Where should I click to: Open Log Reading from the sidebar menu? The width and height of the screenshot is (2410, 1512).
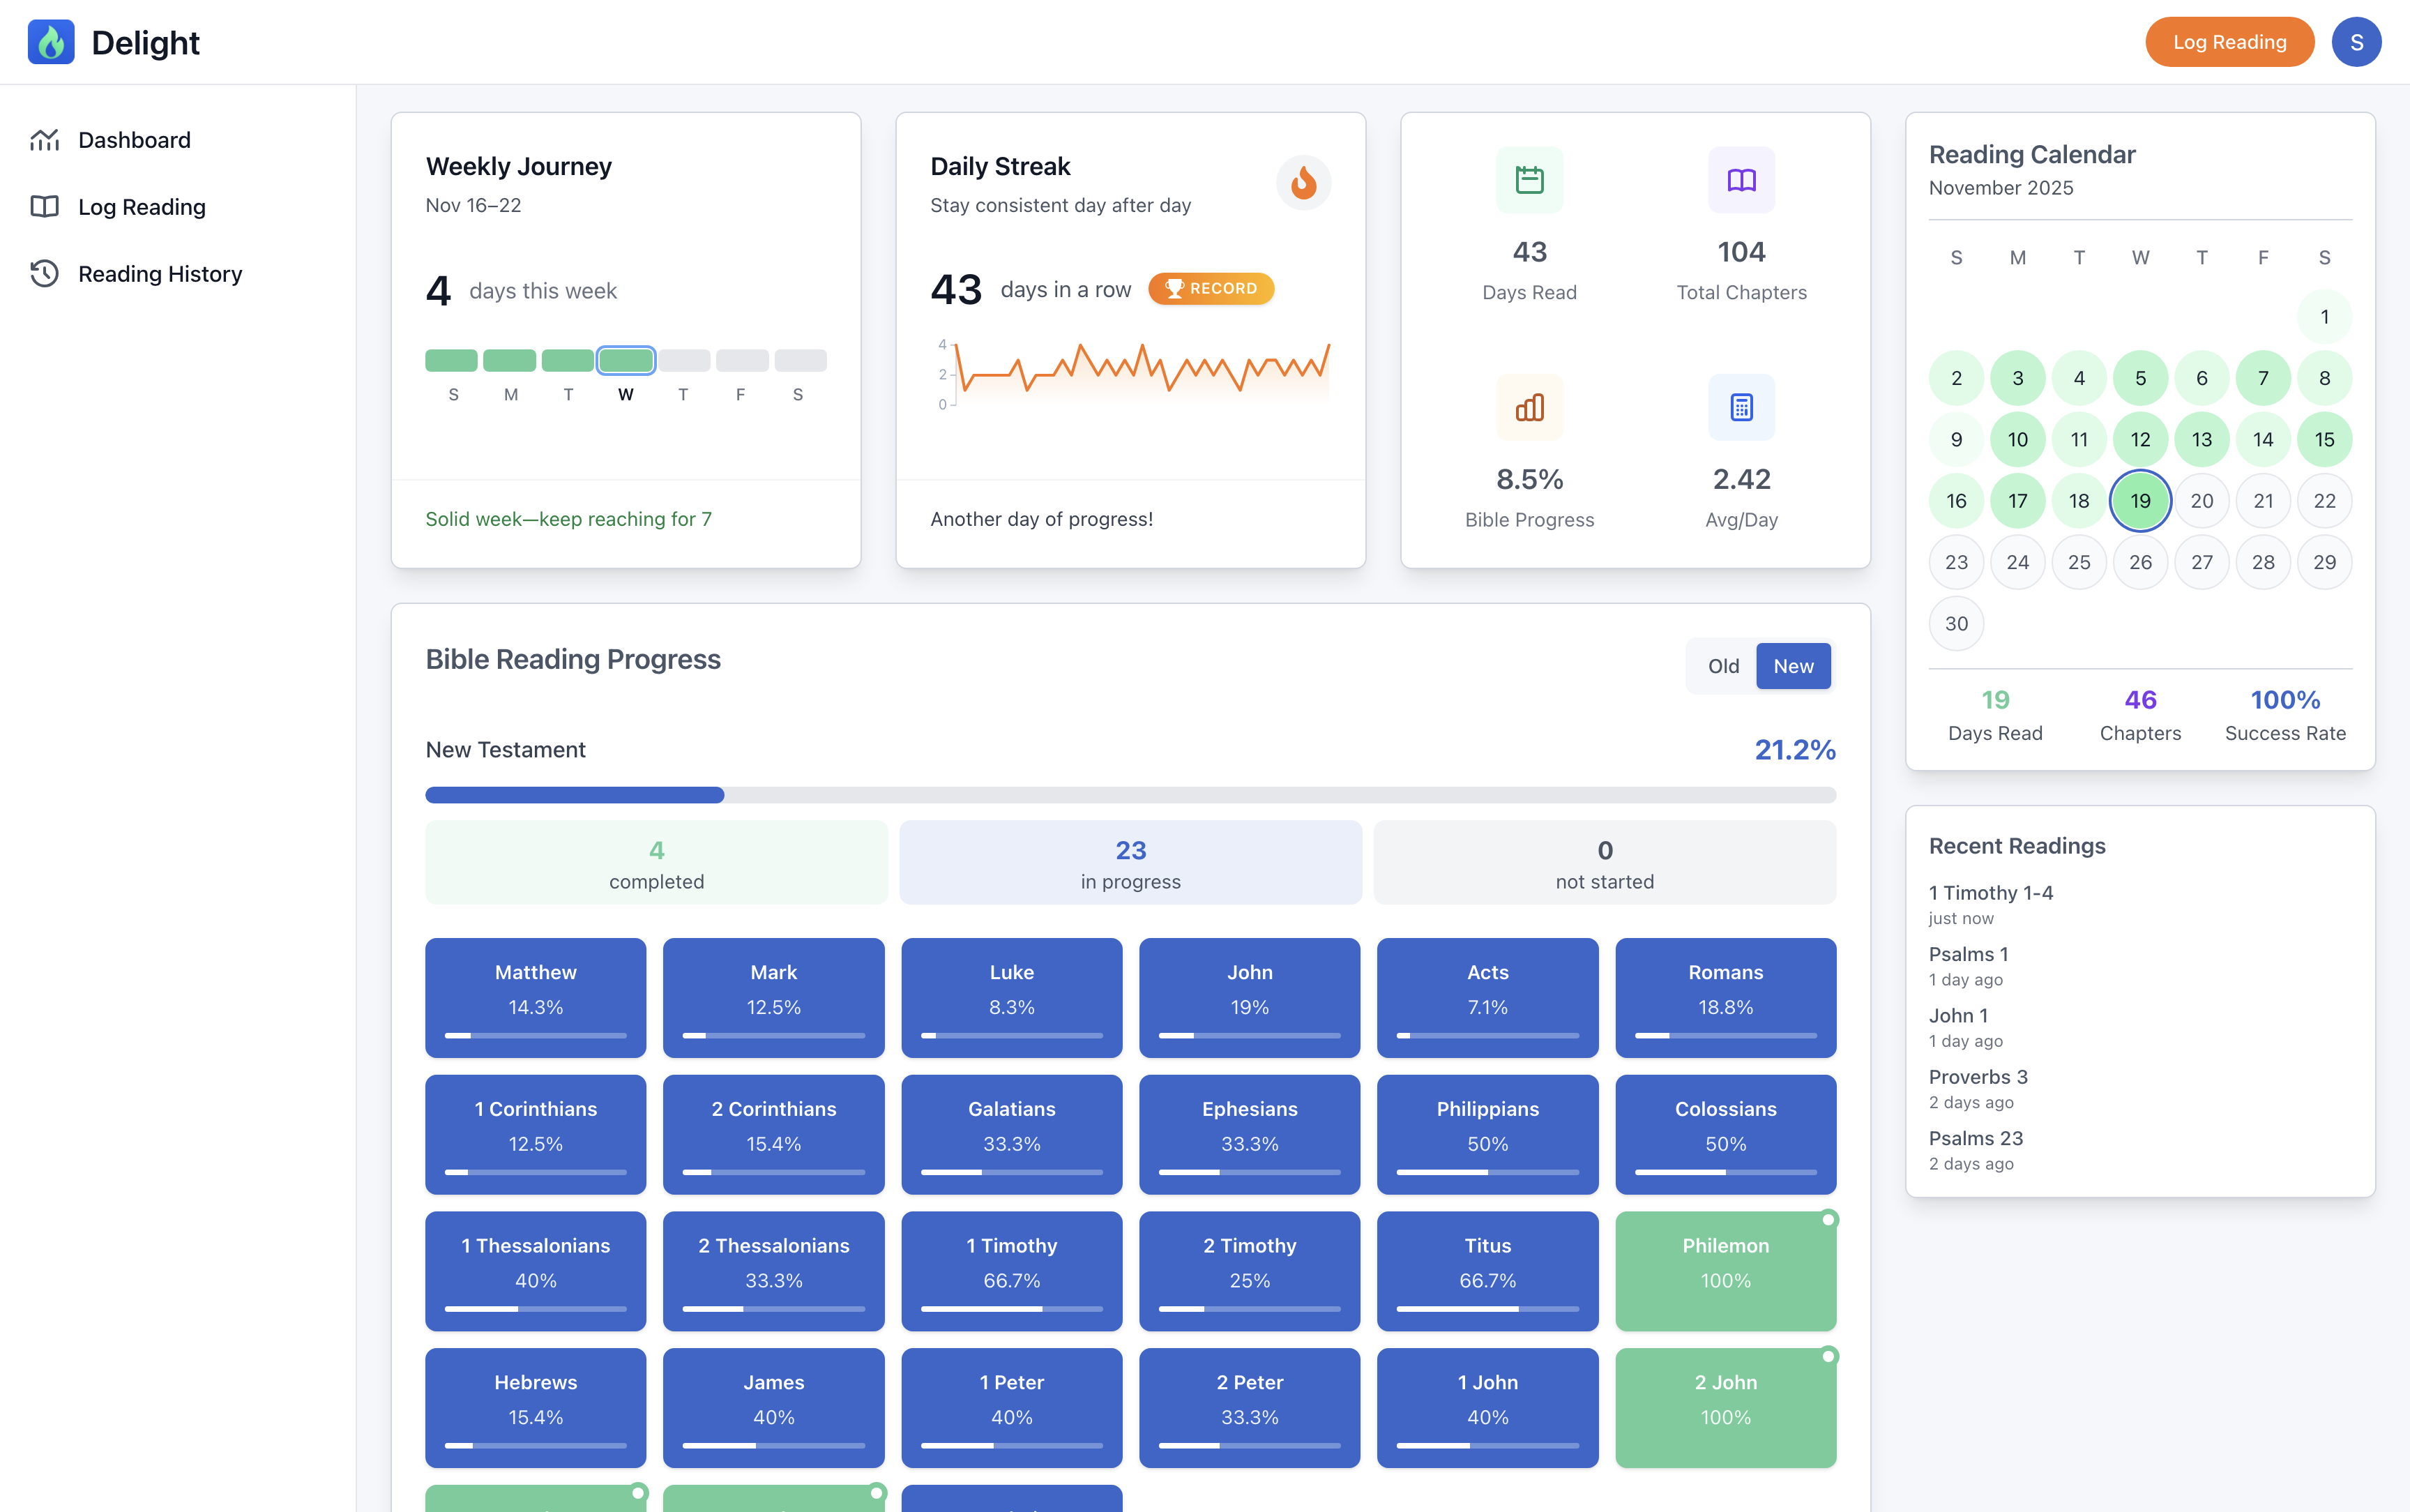pos(142,206)
